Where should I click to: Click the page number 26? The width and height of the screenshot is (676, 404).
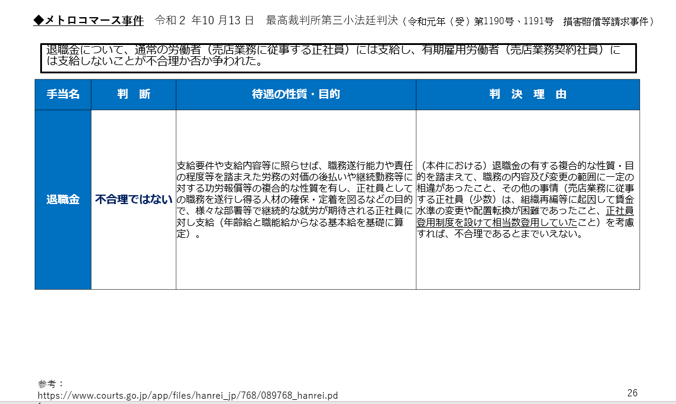coord(632,393)
